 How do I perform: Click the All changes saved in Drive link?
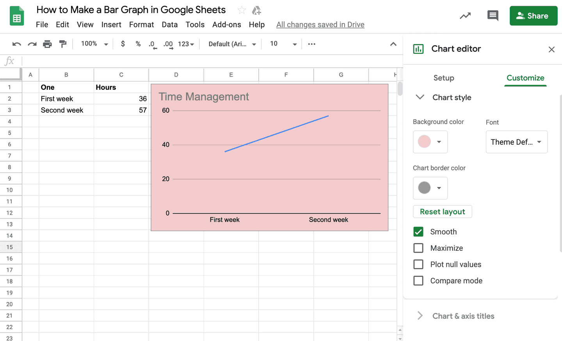(320, 24)
